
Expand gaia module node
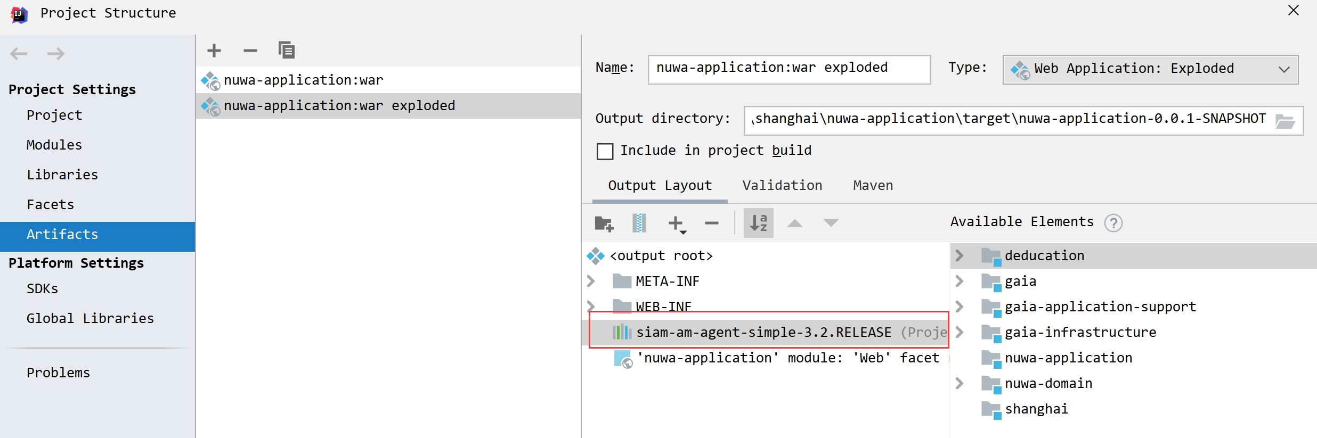[x=960, y=281]
